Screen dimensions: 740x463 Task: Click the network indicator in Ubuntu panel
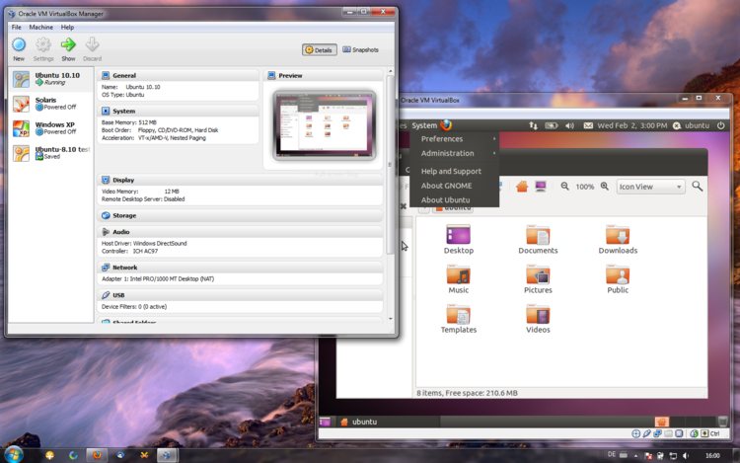(x=533, y=125)
